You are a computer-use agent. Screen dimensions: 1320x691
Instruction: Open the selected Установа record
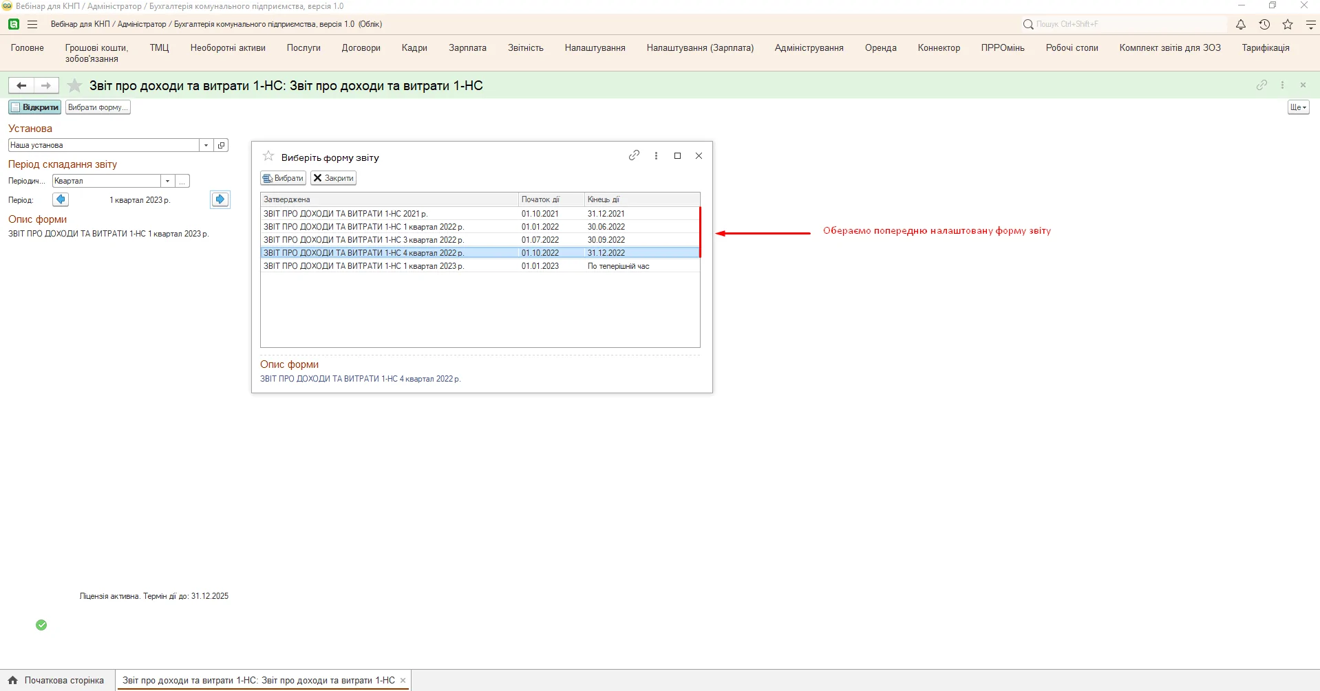[x=222, y=145]
